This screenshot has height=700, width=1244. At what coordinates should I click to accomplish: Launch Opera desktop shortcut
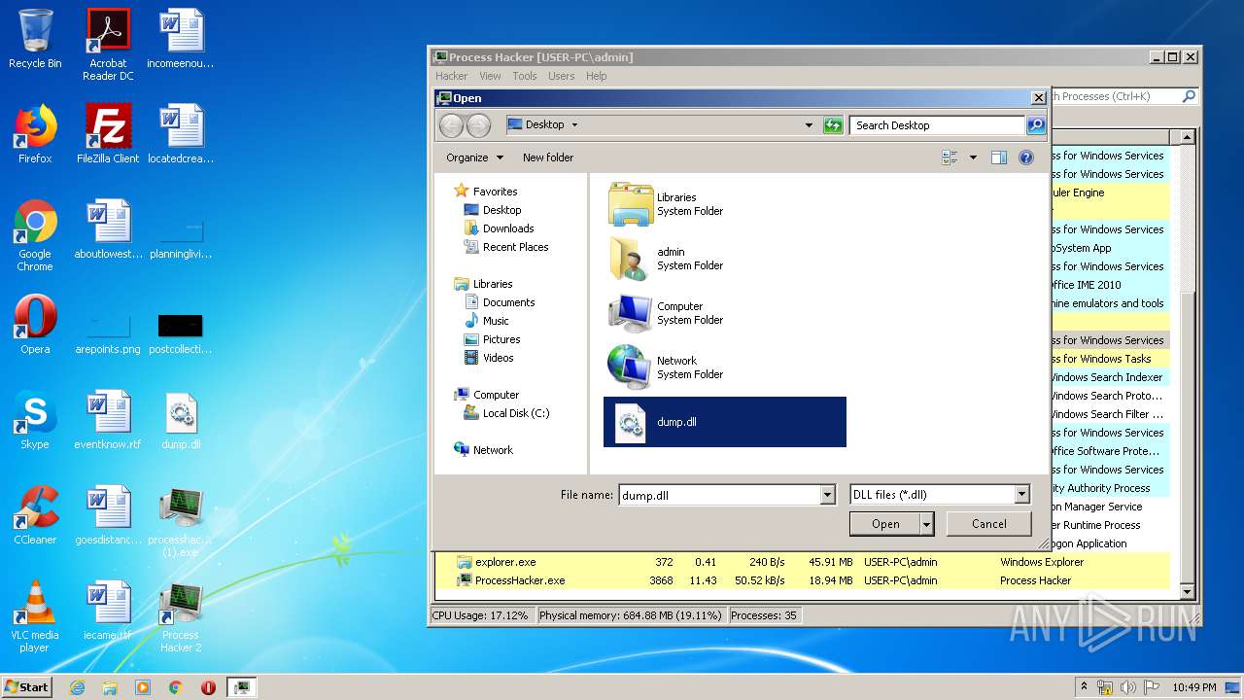(35, 325)
